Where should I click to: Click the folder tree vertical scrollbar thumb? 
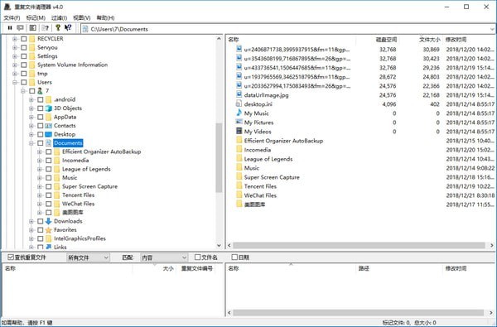pos(219,157)
